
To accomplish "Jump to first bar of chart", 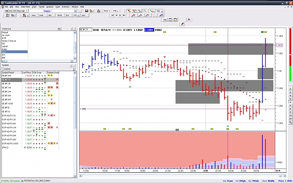I will tap(113, 15).
